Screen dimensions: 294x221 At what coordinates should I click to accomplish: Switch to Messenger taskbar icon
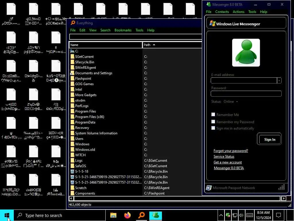[x=156, y=215]
